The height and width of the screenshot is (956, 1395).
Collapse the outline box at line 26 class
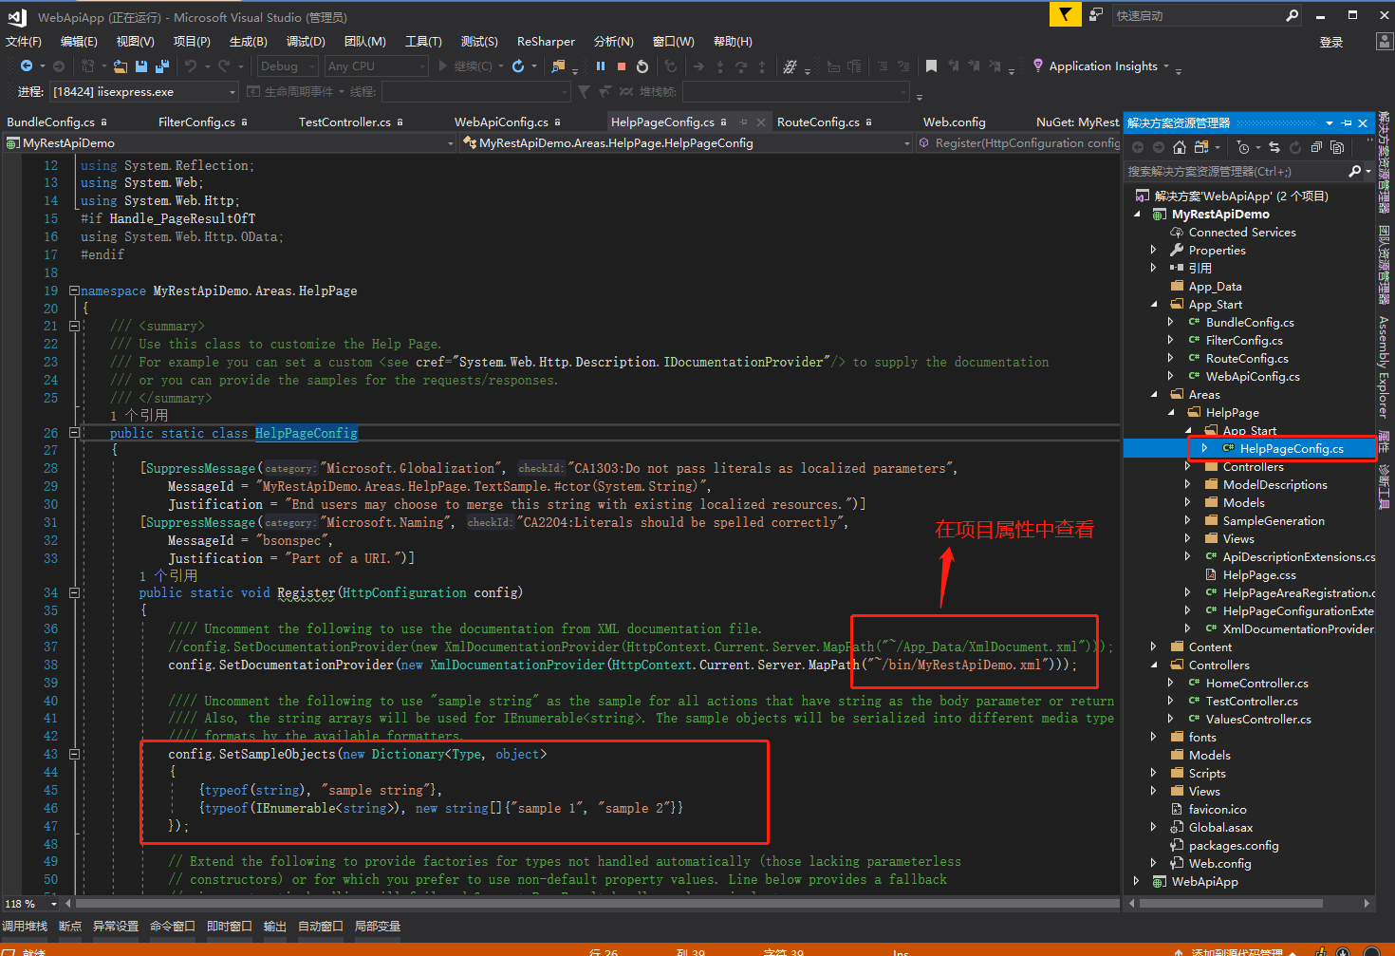point(74,433)
